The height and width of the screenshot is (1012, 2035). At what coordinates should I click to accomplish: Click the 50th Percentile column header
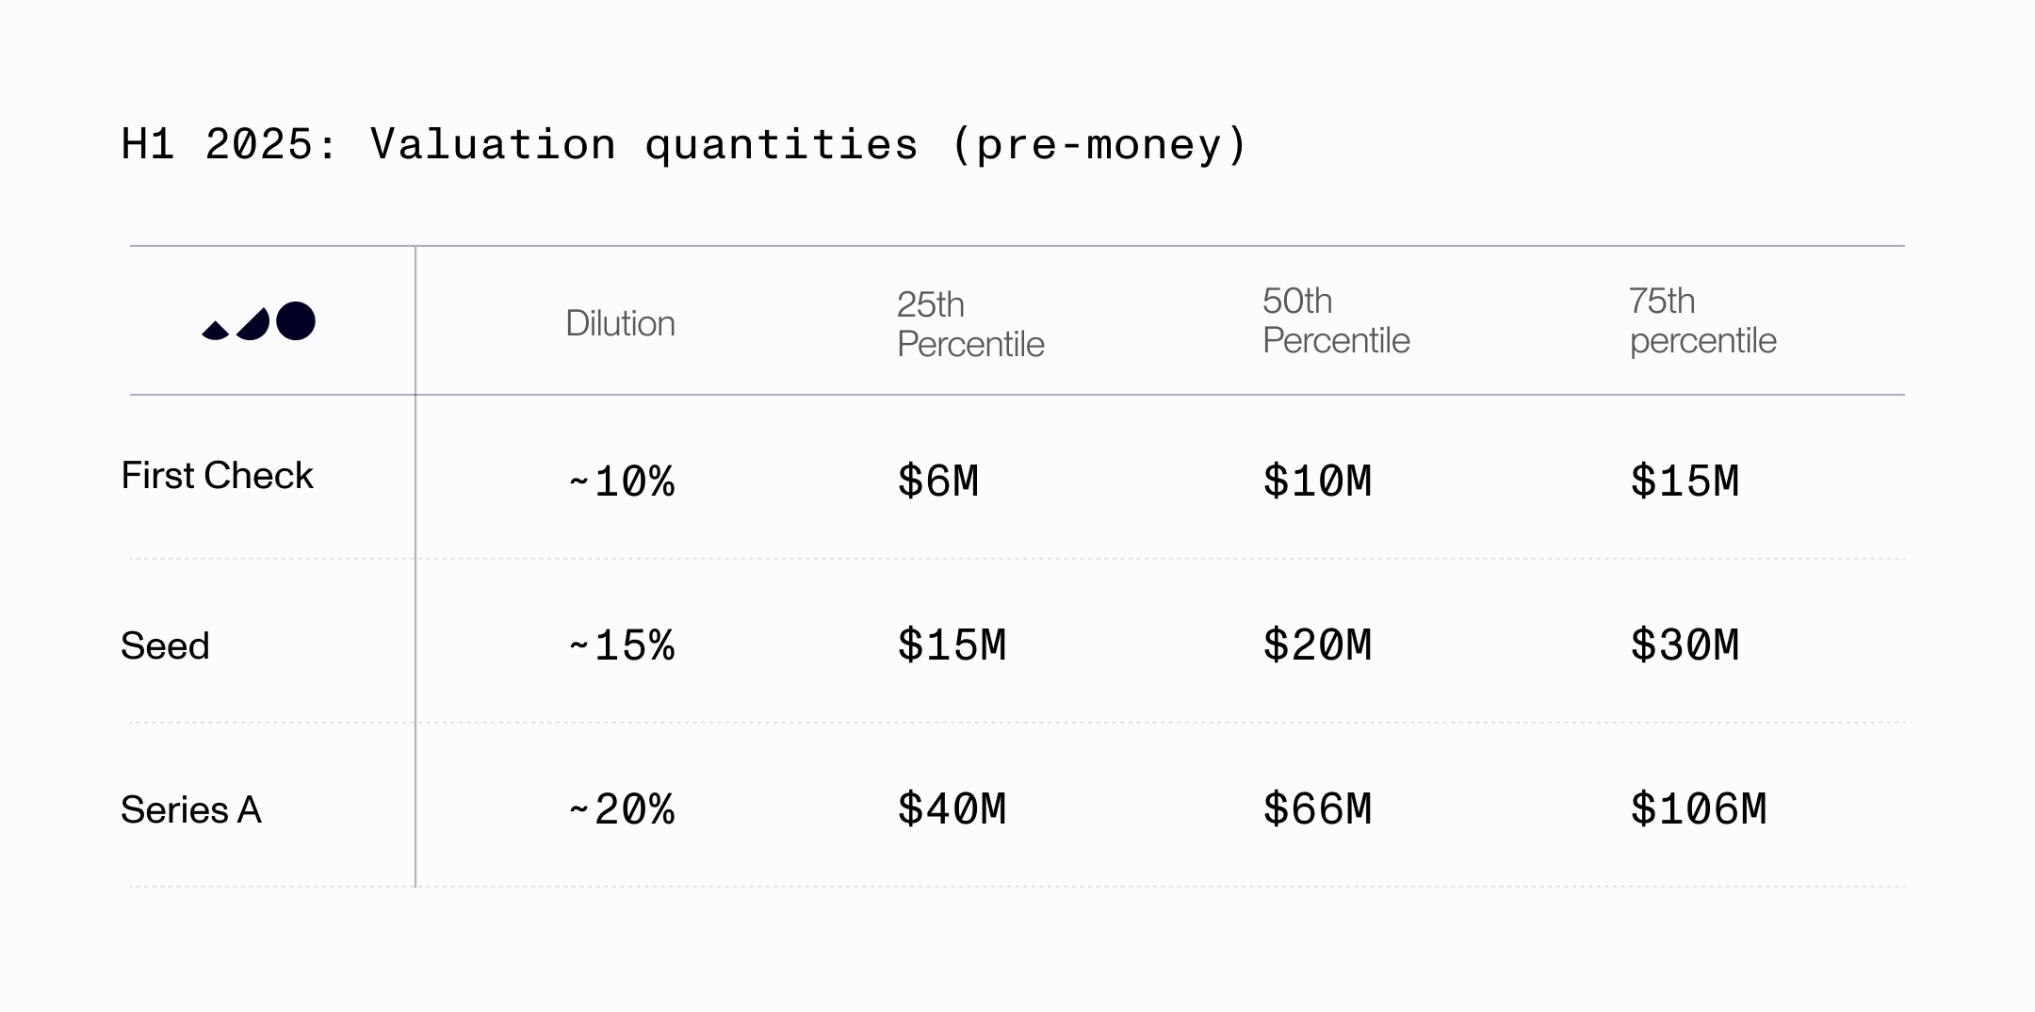click(x=1336, y=320)
